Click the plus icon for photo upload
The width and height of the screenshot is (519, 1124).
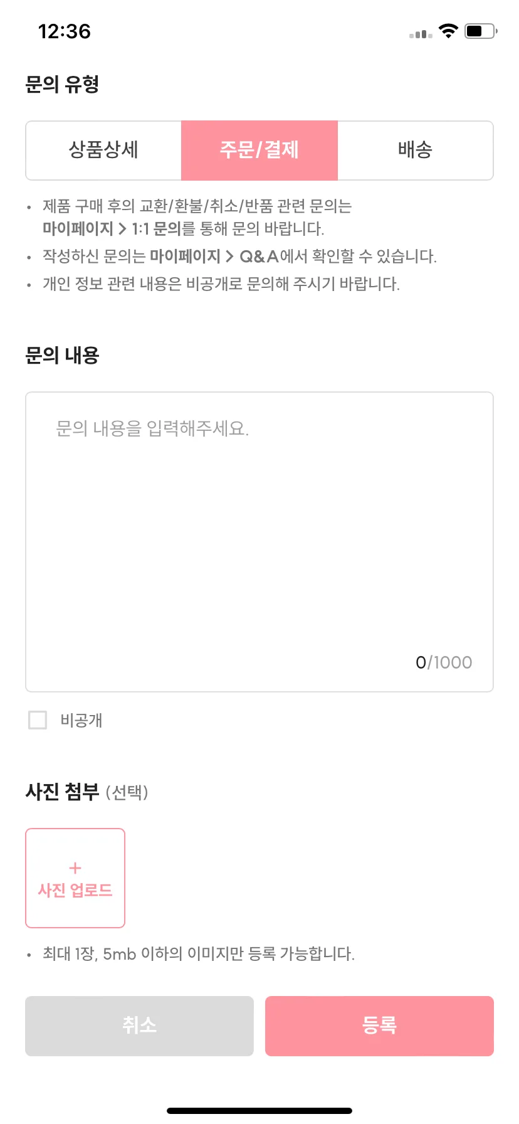click(75, 868)
